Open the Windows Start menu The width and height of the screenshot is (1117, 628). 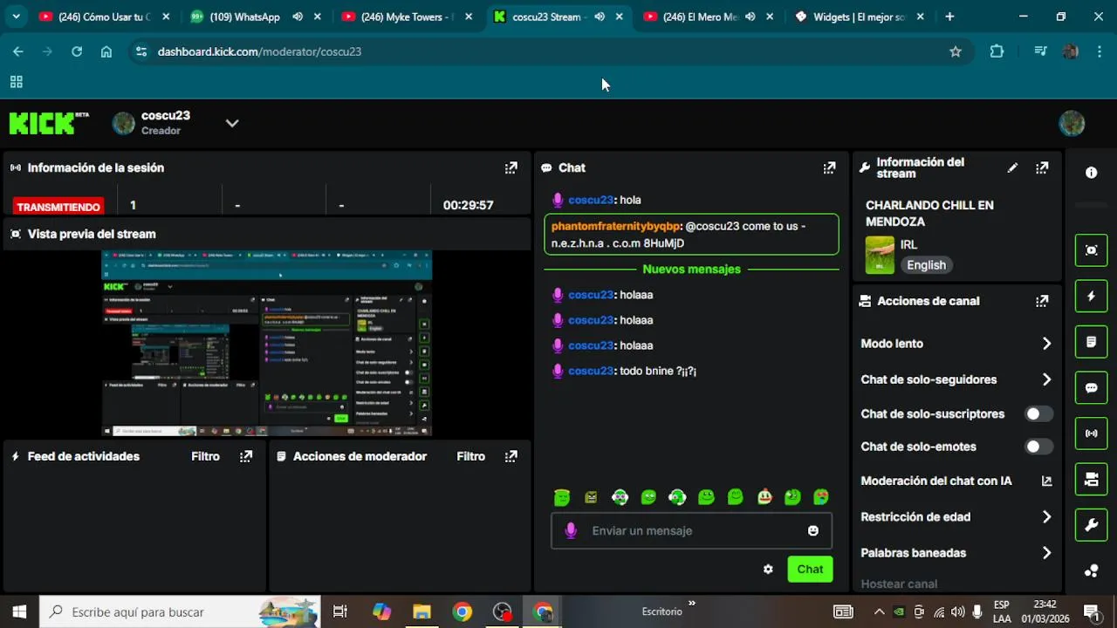tap(19, 611)
